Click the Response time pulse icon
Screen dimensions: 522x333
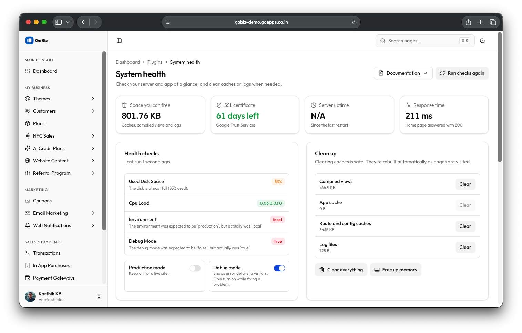tap(408, 105)
